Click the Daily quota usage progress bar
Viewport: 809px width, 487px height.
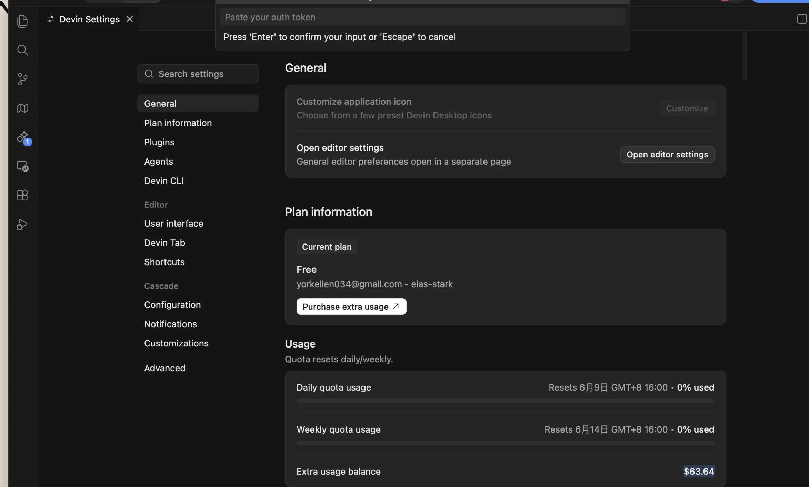[x=505, y=401]
